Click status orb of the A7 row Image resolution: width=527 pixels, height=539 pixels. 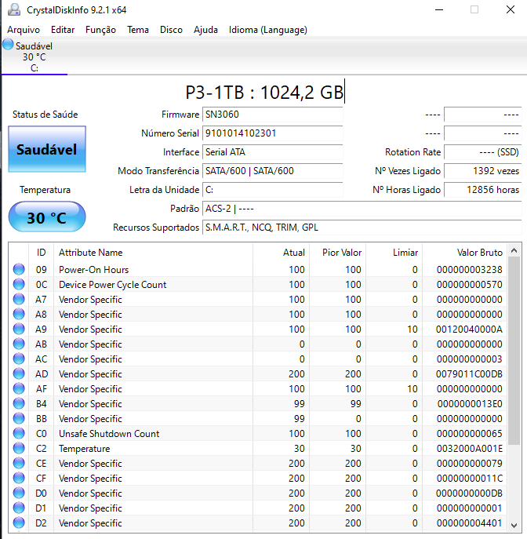[19, 300]
